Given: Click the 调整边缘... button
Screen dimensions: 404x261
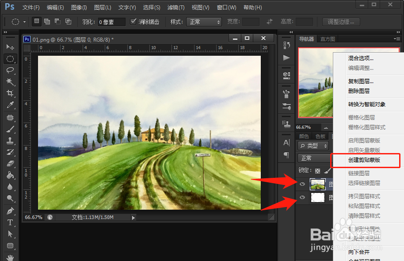Looking at the screenshot, I should tap(341, 22).
